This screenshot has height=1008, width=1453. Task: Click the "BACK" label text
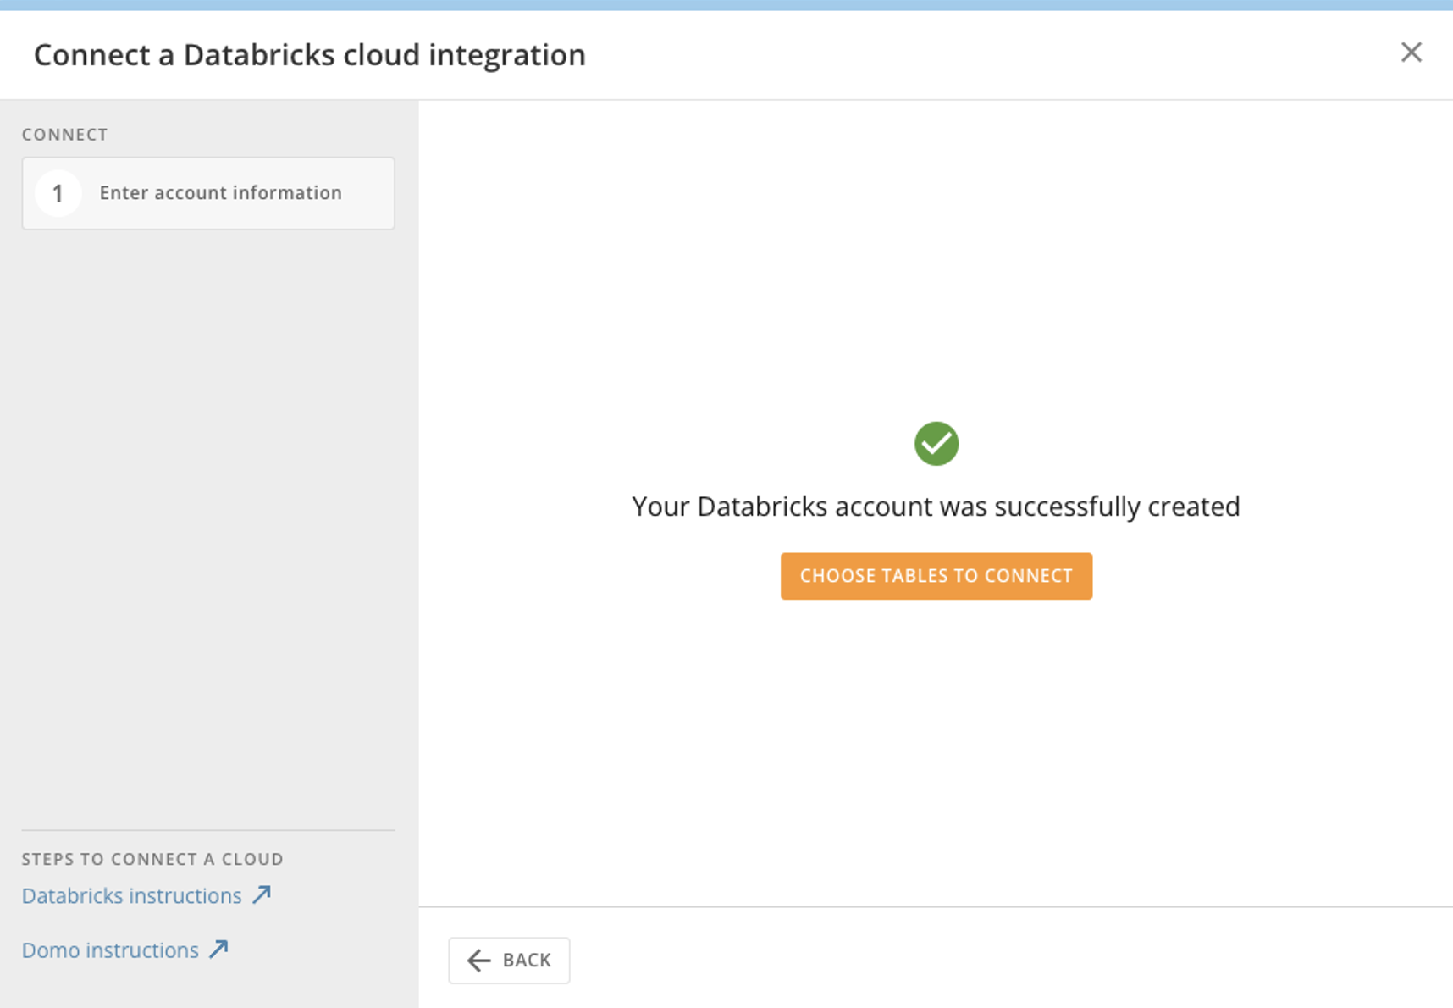(x=525, y=960)
